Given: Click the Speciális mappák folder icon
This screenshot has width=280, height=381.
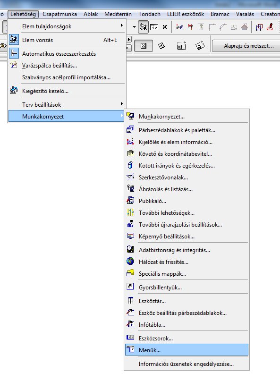Looking at the screenshot, I should (130, 273).
